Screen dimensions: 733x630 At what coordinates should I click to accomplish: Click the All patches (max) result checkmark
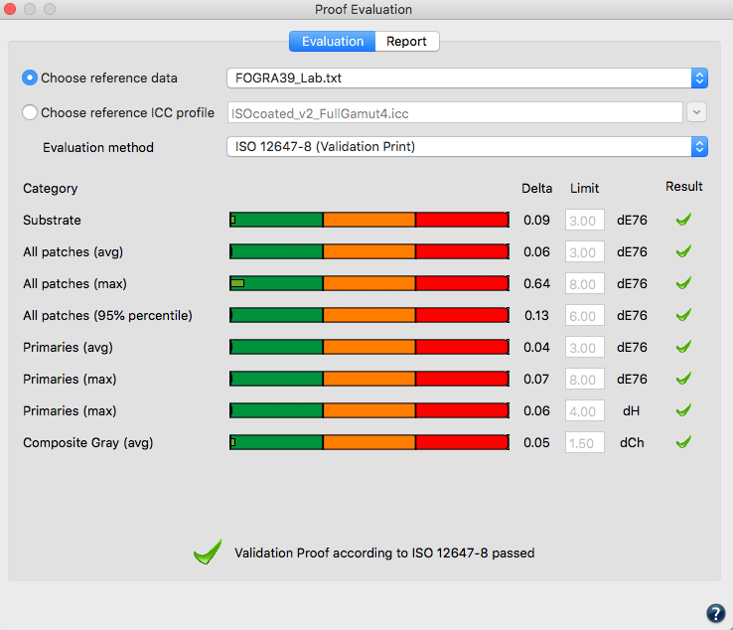click(683, 283)
